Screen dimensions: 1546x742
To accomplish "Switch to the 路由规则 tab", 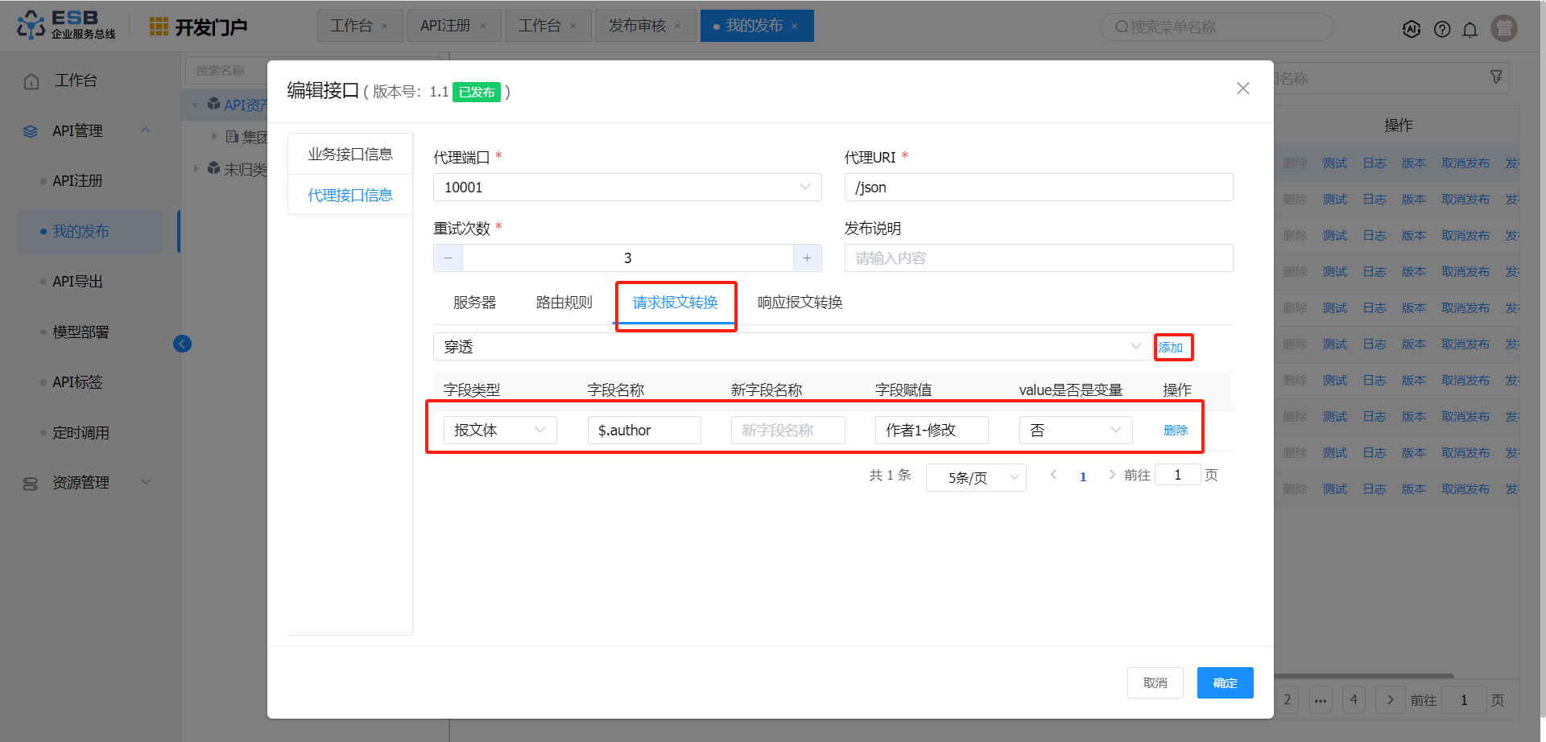I will (x=564, y=303).
